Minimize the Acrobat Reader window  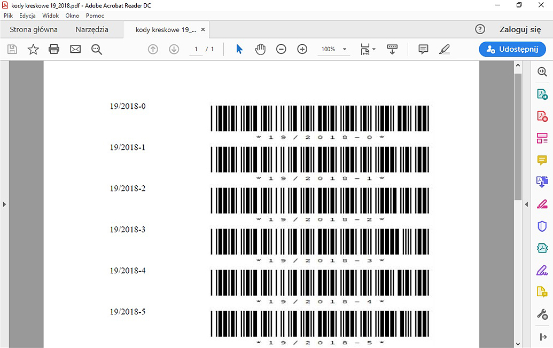[x=497, y=5]
